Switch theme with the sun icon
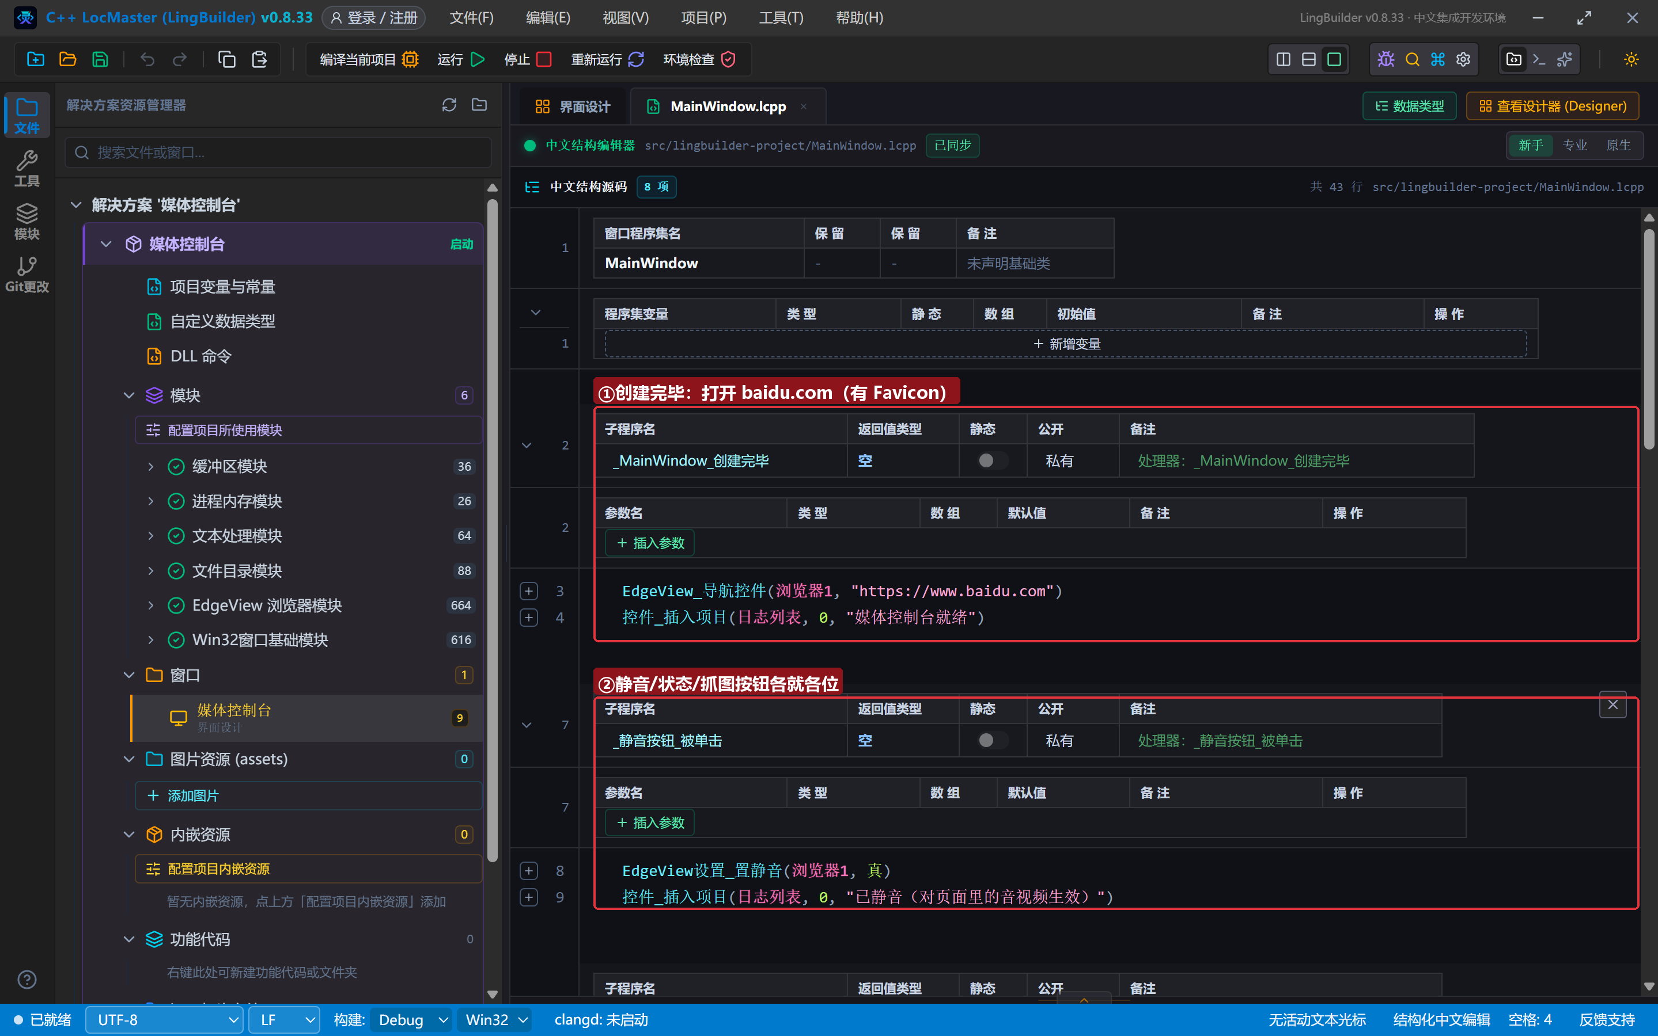 (1630, 60)
